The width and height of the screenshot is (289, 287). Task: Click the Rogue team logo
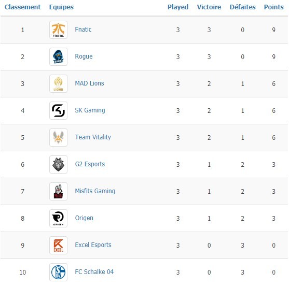[58, 56]
